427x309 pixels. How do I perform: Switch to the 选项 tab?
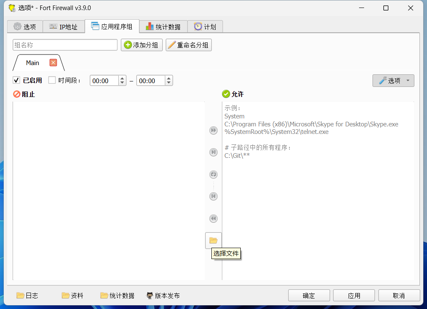(25, 27)
